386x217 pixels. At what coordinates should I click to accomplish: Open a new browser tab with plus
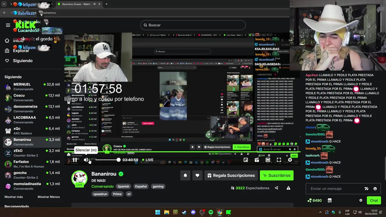click(x=106, y=4)
